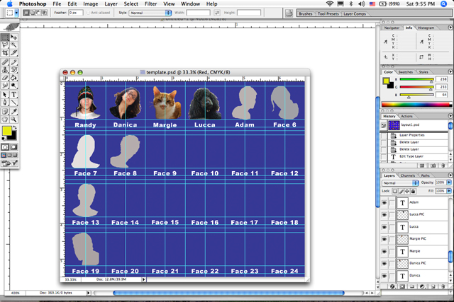Click the 33.33% zoom field of template.psd
The width and height of the screenshot is (454, 302).
71,279
